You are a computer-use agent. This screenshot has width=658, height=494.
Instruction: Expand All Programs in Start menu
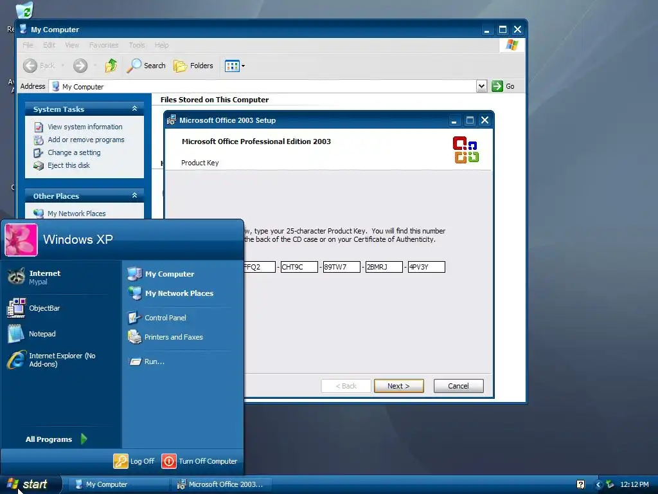(57, 439)
